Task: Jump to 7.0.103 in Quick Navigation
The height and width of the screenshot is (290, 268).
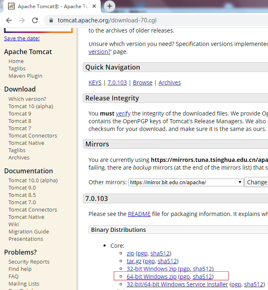Action: [x=117, y=83]
